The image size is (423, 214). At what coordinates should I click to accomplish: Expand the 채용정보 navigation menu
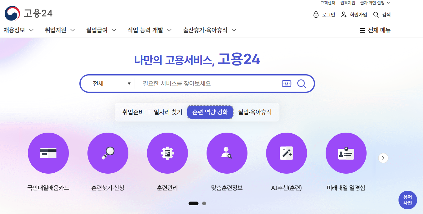point(19,30)
